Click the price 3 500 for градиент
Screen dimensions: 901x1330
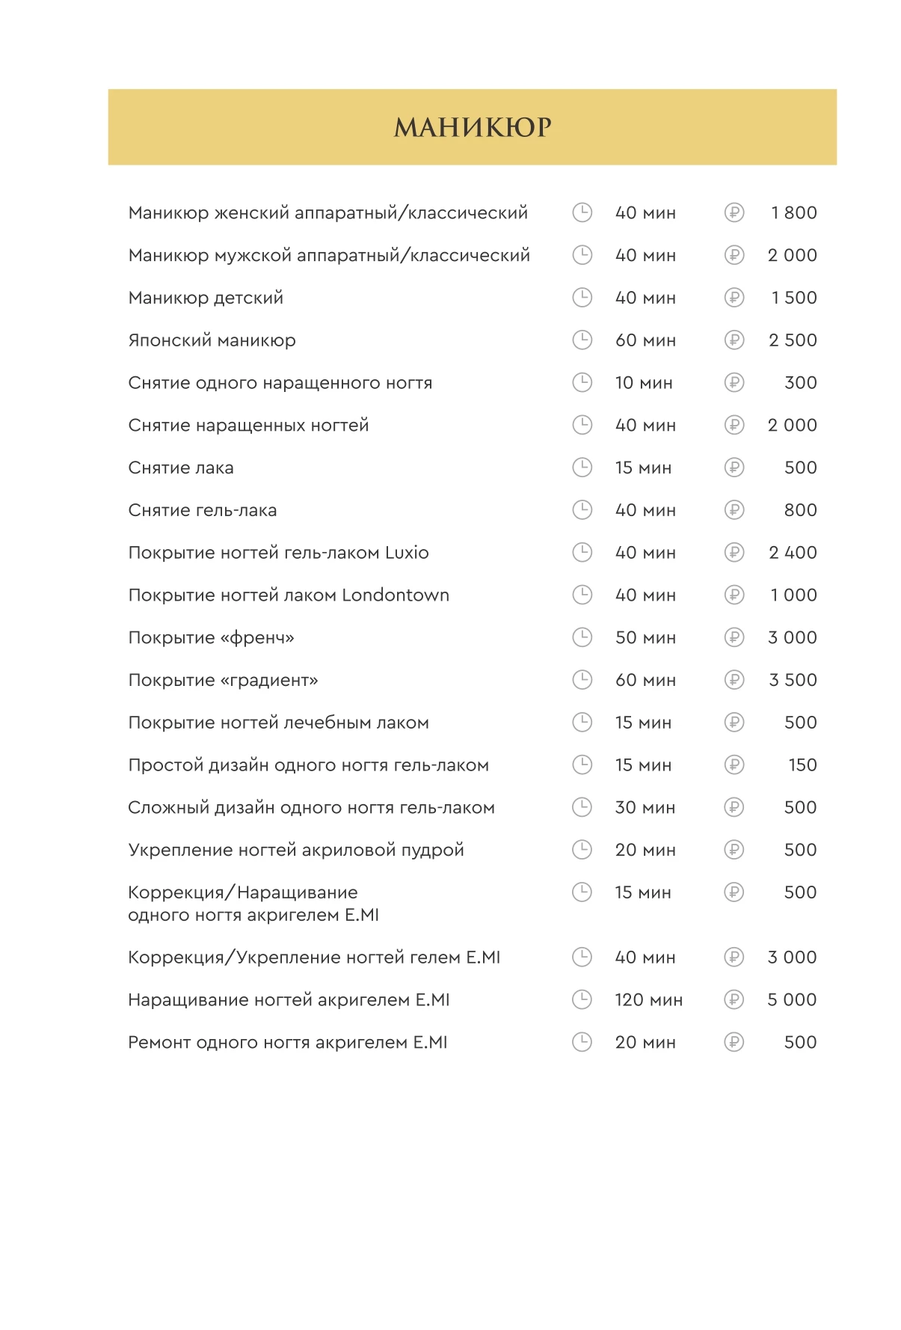[x=793, y=680]
